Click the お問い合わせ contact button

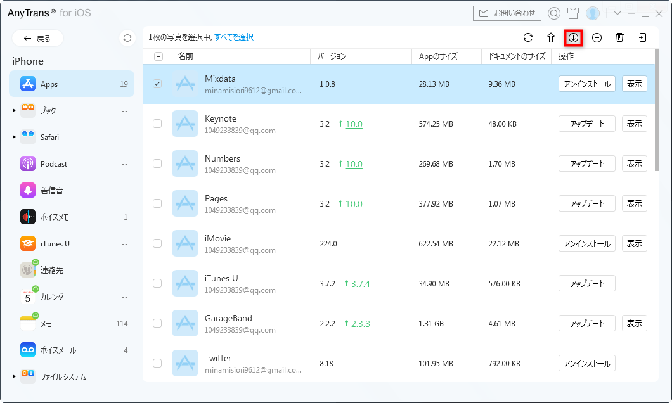click(x=507, y=13)
